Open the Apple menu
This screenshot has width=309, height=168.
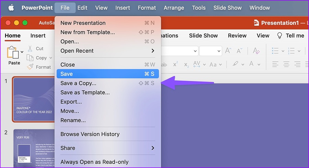coord(11,8)
